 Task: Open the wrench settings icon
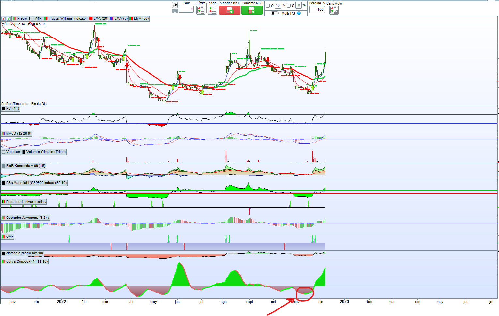(175, 5)
